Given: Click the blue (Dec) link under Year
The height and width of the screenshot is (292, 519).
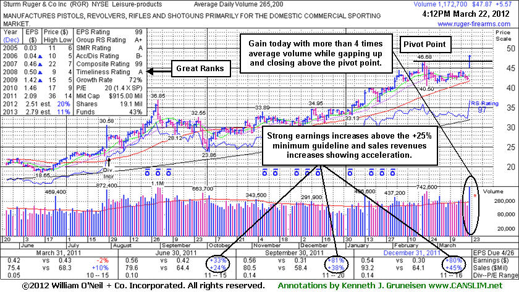Looking at the screenshot, I should coord(11,40).
